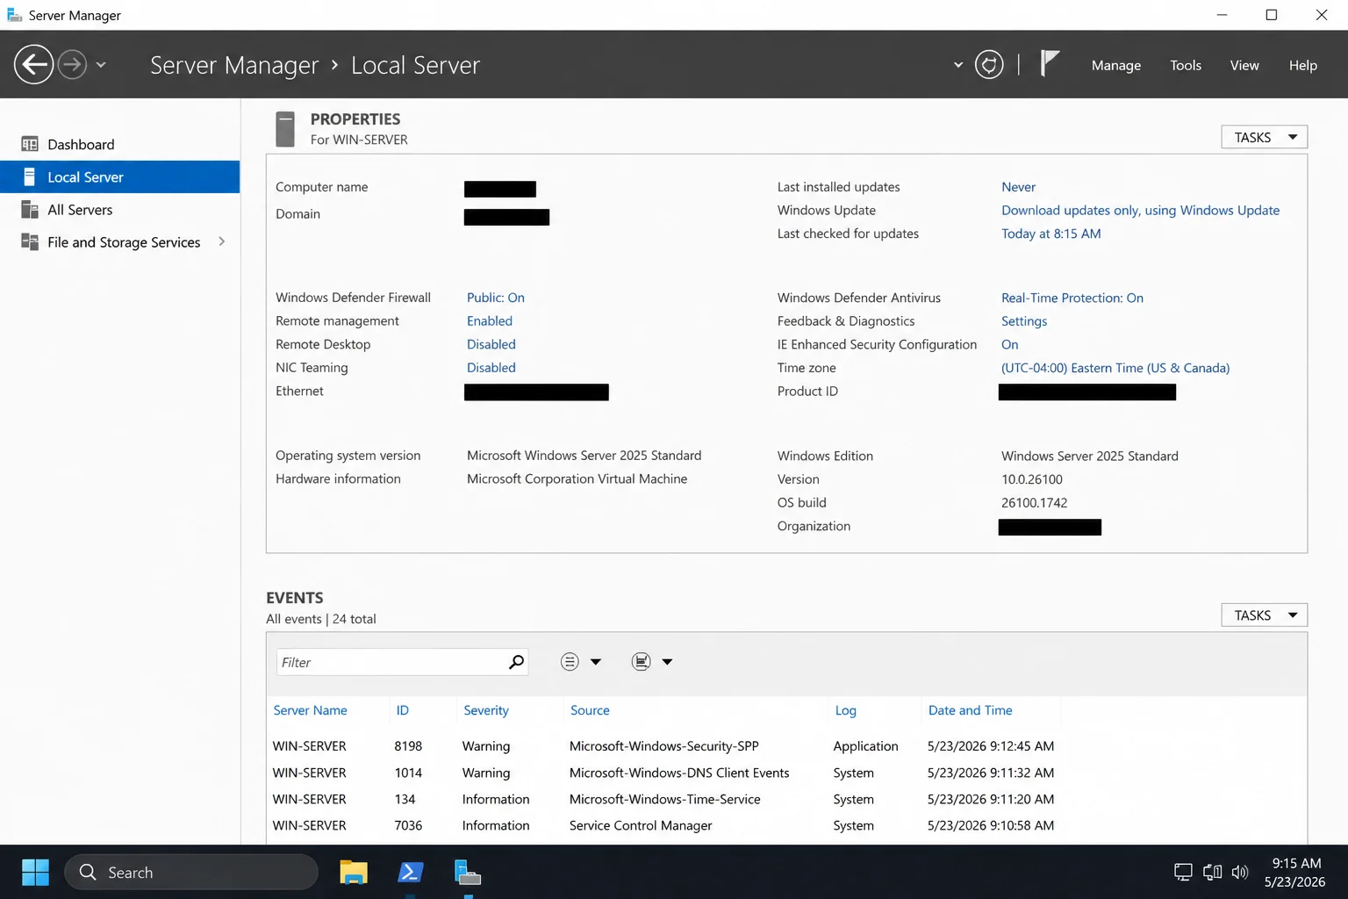Click the save query icon
The height and width of the screenshot is (899, 1348).
[x=642, y=662]
